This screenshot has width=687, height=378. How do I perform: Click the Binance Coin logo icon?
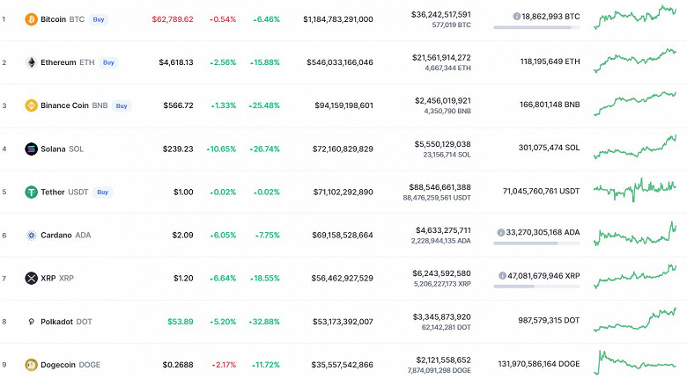(x=32, y=105)
